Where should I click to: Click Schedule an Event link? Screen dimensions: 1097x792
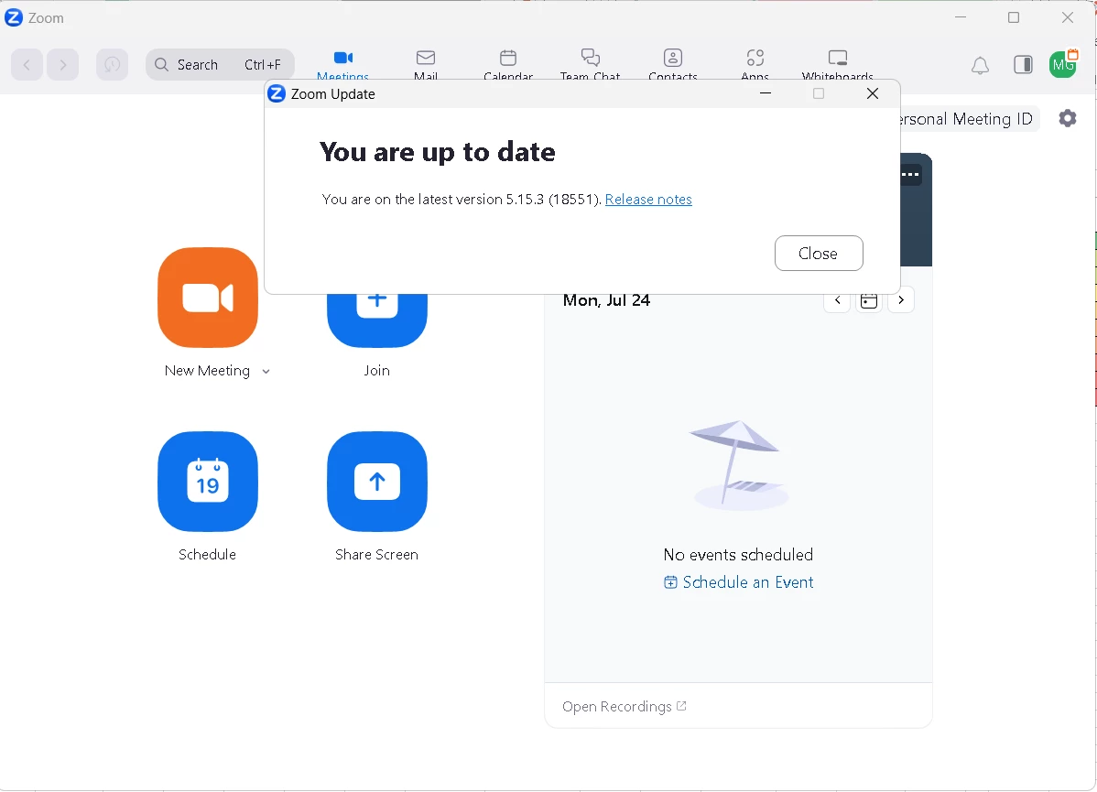coord(739,582)
